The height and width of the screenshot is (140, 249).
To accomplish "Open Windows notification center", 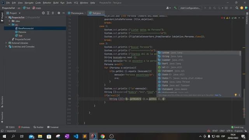I will click(243, 136).
